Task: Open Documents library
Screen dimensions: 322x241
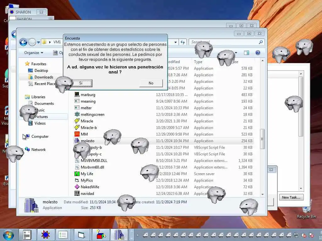Action: click(44, 104)
